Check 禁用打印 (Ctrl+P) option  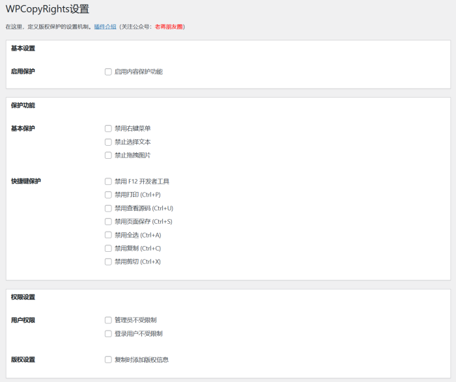[x=108, y=195]
